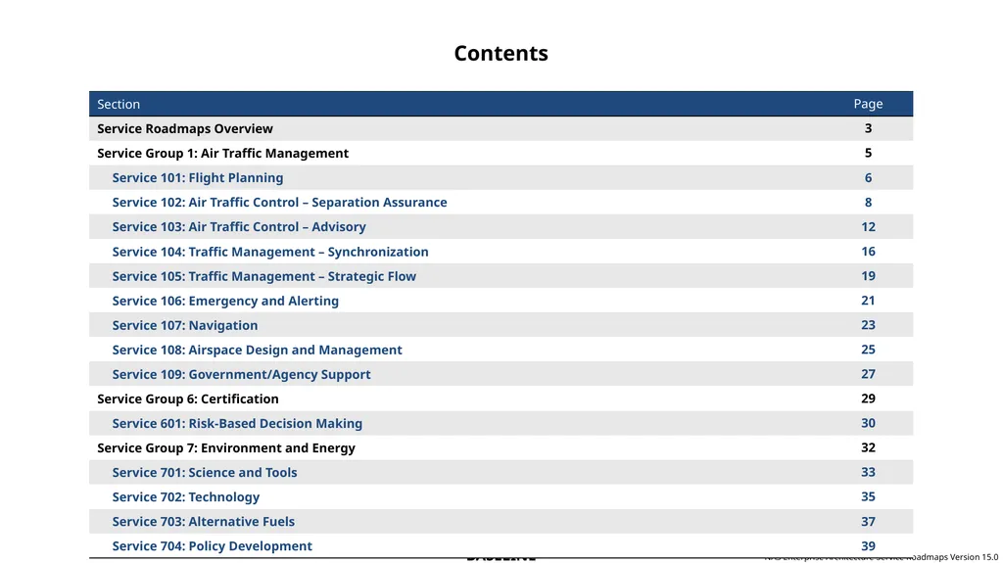
Task: Select Service Group 1: Air Traffic Management
Action: click(222, 153)
